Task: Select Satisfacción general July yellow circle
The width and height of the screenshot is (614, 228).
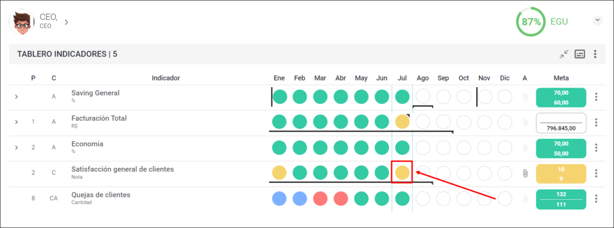Action: pyautogui.click(x=402, y=173)
